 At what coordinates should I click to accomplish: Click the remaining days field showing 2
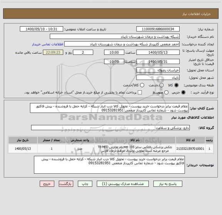tap(83, 52)
